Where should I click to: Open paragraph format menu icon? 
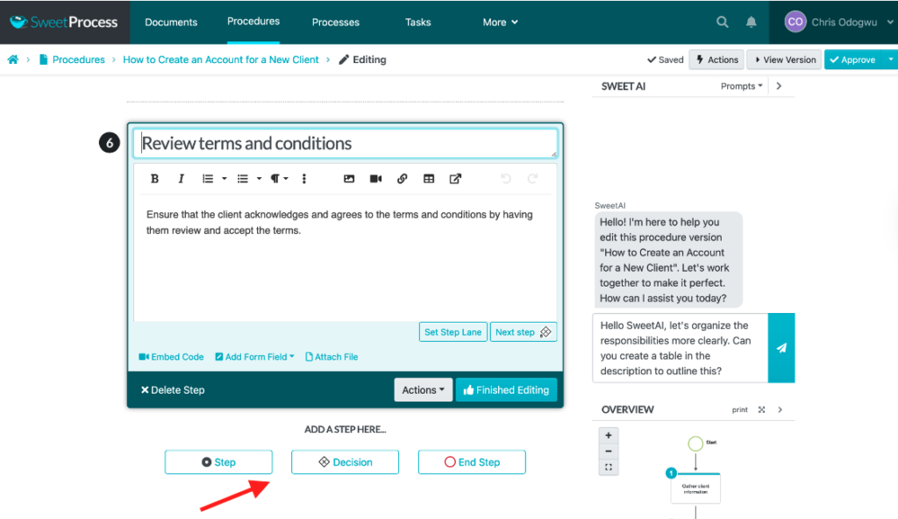274,179
